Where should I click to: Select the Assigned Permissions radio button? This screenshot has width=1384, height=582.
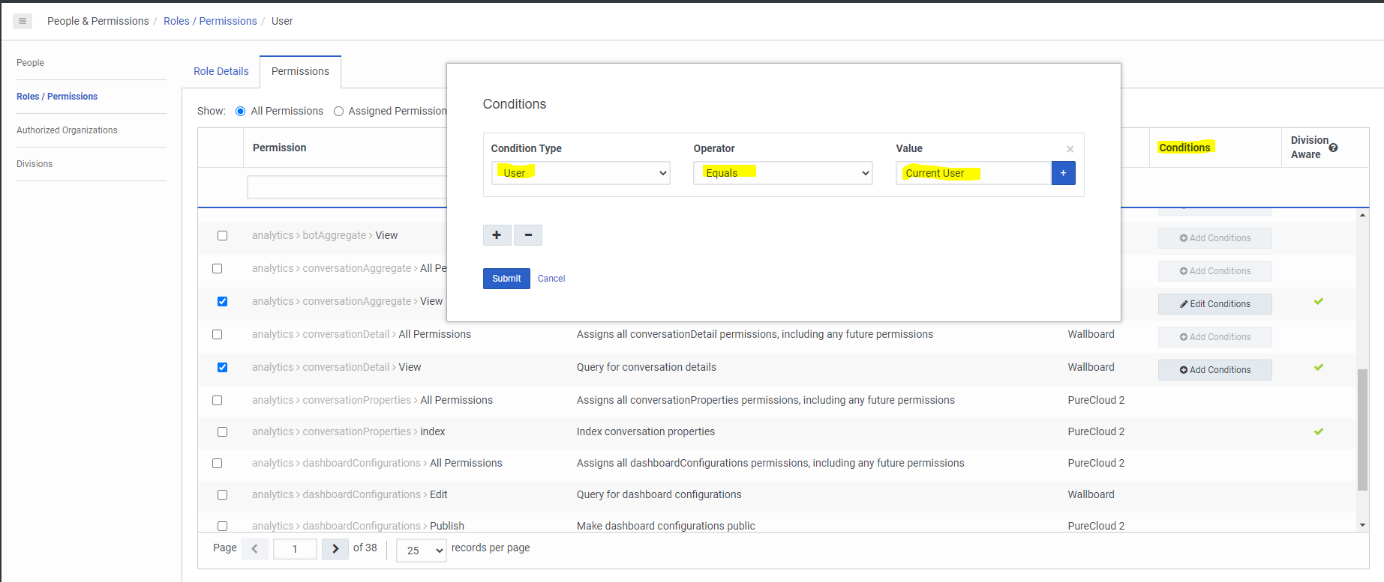tap(339, 112)
